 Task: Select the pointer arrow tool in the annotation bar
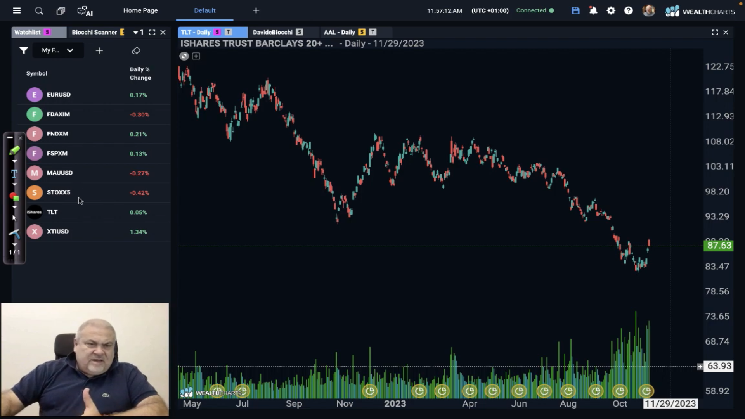pos(14,218)
